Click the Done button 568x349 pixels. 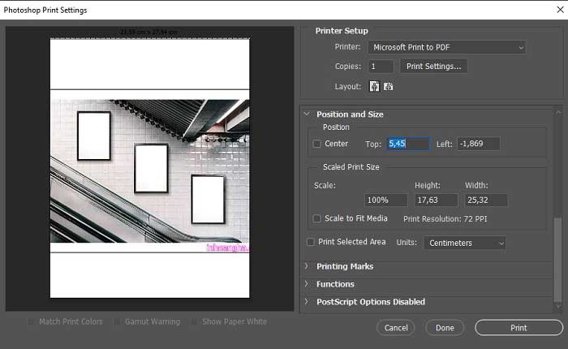click(x=445, y=328)
